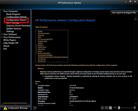Viewport: 138px width, 111px height.
Task: Expand the Your Performance tree node
Action: tap(2, 37)
